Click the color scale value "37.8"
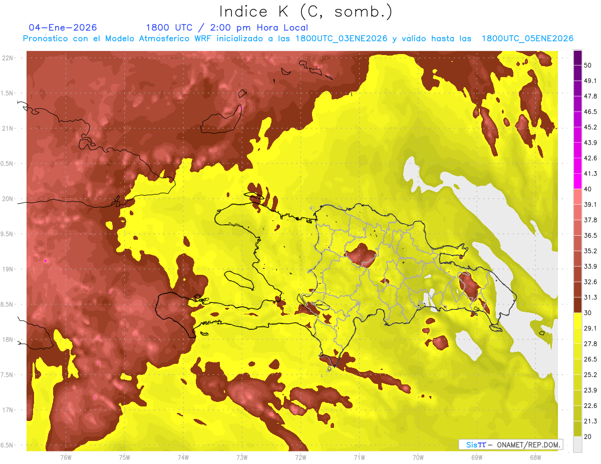 point(590,220)
